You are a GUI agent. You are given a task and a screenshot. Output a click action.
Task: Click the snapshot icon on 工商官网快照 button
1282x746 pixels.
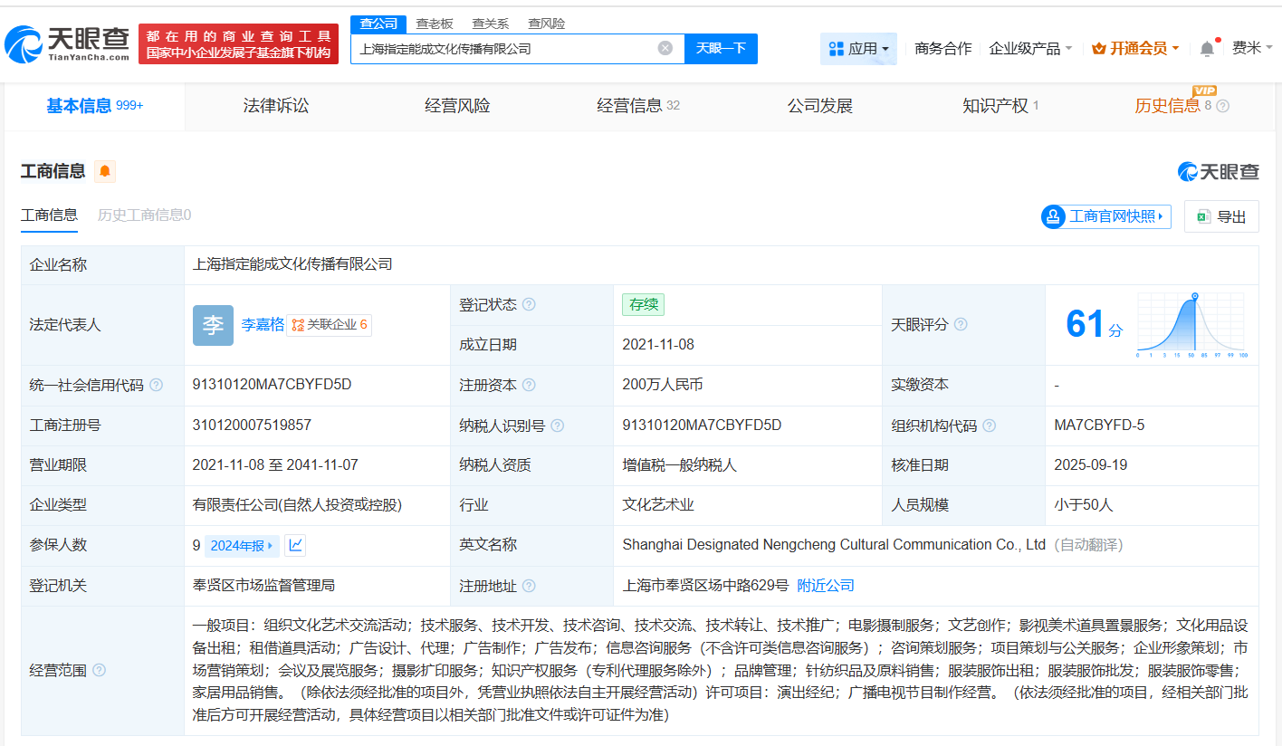pos(1052,216)
